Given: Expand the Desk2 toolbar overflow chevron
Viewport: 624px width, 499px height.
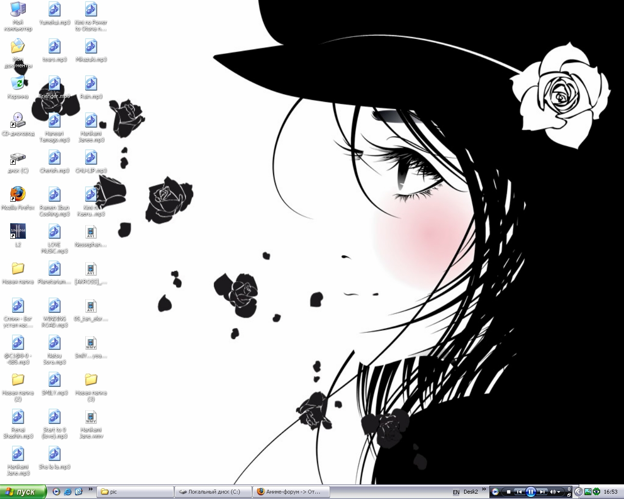Looking at the screenshot, I should click(484, 489).
